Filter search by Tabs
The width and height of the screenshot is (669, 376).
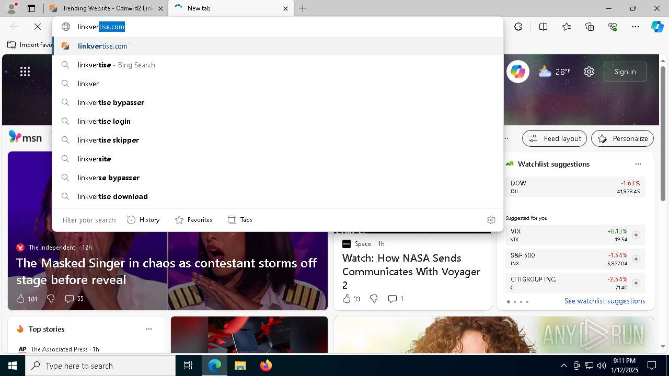(x=240, y=220)
